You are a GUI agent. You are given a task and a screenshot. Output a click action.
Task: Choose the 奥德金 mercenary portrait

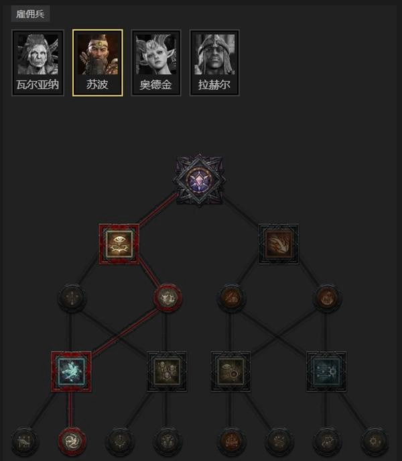[x=156, y=62]
